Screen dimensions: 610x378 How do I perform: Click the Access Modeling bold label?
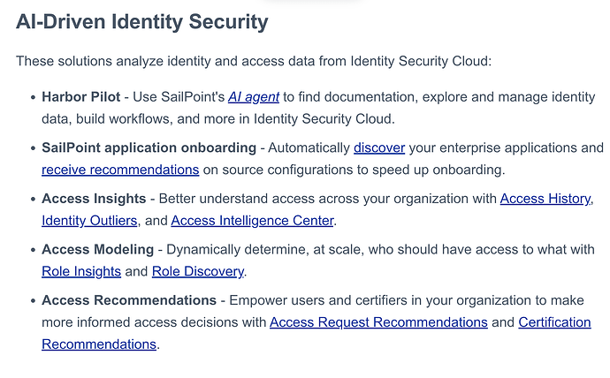pyautogui.click(x=97, y=249)
